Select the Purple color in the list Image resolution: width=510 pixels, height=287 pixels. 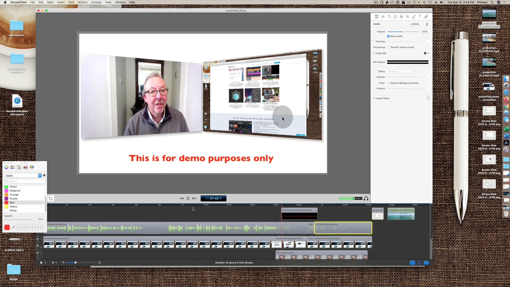pyautogui.click(x=24, y=199)
